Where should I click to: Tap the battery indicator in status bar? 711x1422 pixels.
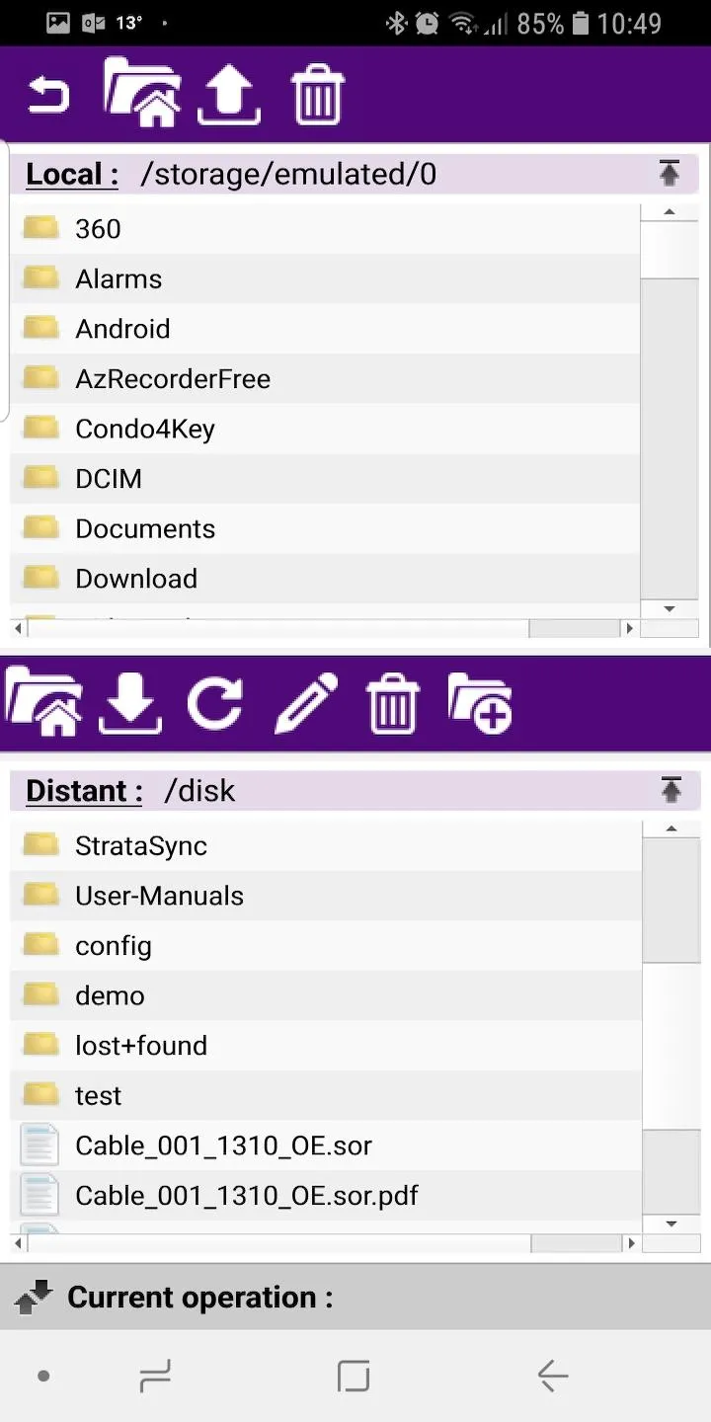coord(581,23)
